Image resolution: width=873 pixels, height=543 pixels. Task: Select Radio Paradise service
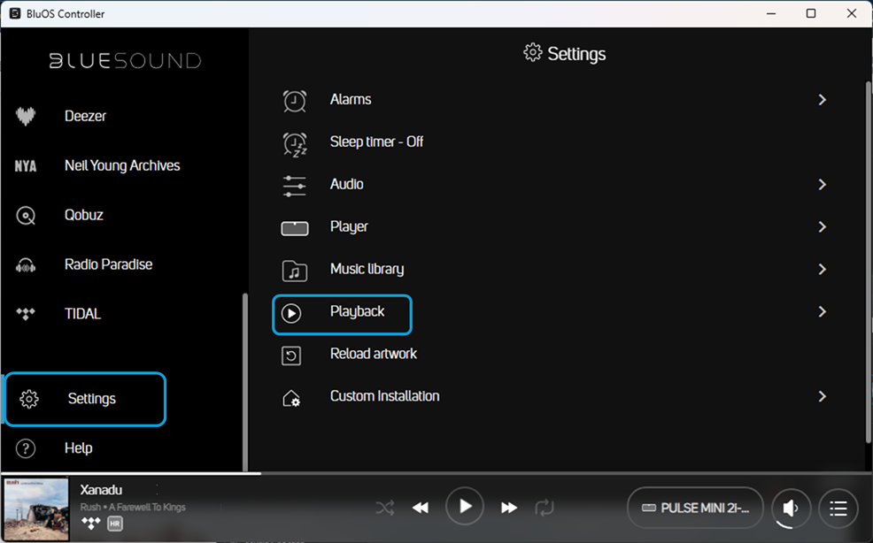108,264
